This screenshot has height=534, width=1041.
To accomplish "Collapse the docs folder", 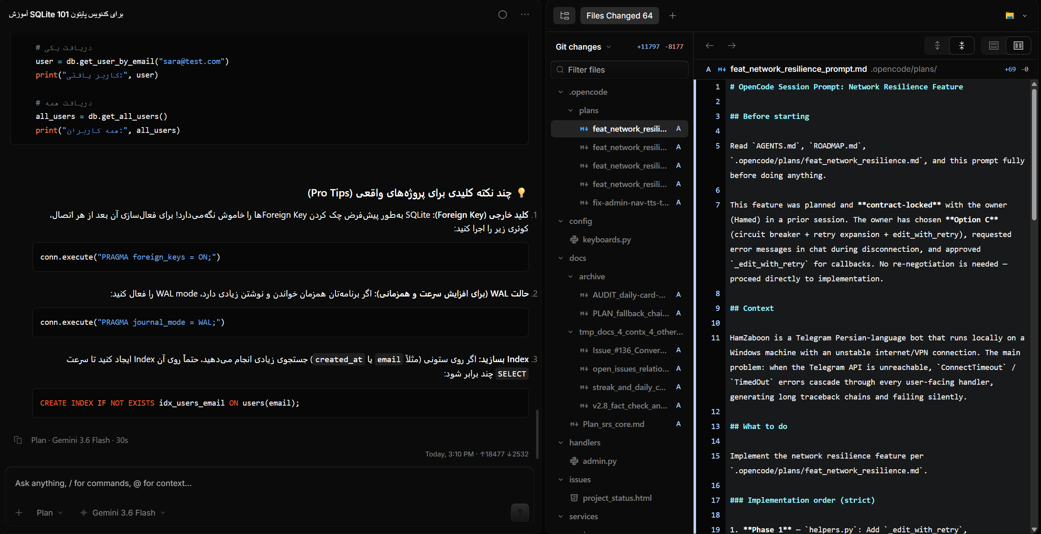I will coord(561,258).
